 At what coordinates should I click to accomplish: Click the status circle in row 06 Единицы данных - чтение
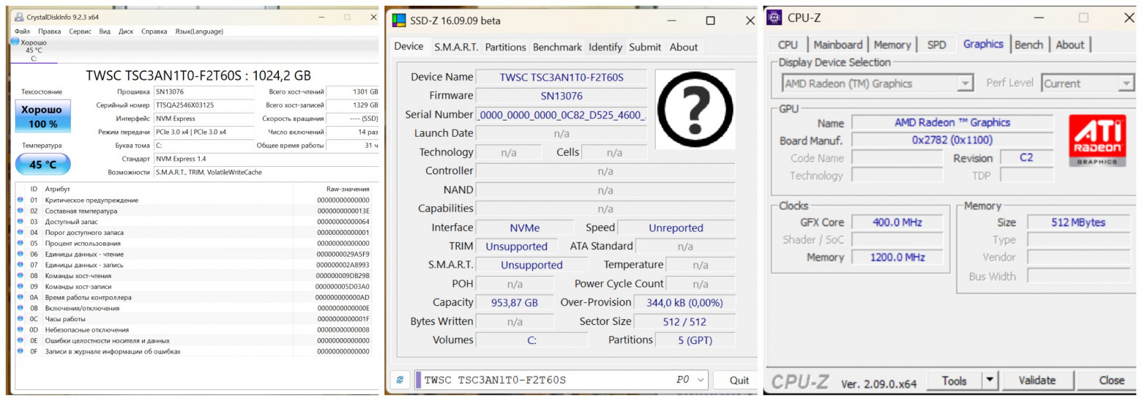[20, 254]
